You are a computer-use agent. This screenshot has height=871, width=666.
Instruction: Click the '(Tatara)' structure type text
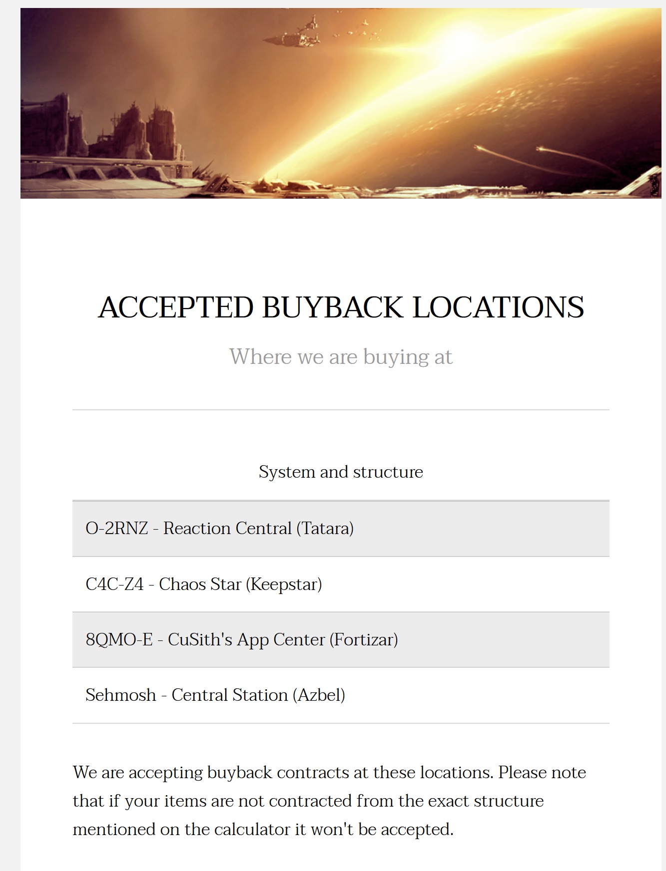[325, 529]
